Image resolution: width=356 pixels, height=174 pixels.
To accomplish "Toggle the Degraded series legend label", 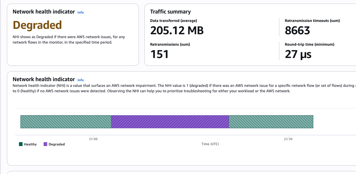I will [57, 144].
